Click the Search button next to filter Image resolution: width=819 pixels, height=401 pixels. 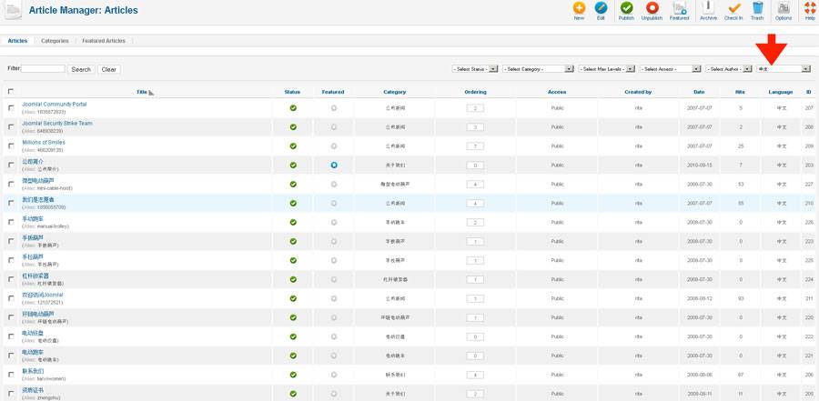tap(81, 69)
